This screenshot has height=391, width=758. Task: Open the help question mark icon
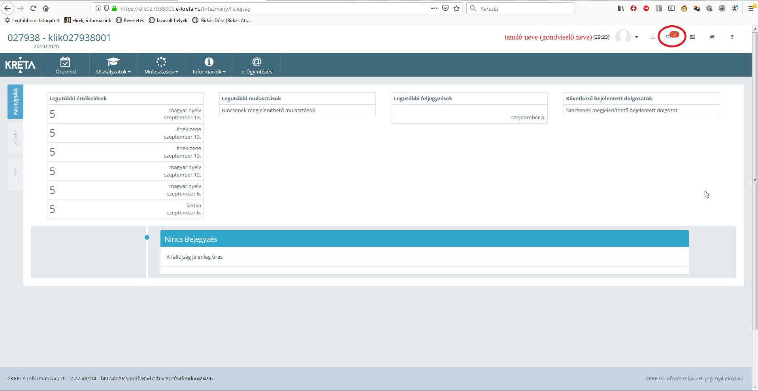[x=732, y=37]
